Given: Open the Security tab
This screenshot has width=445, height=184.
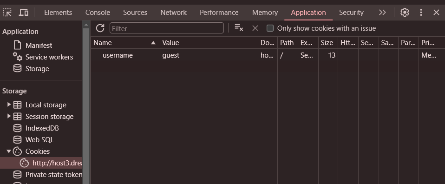Looking at the screenshot, I should coord(351,13).
